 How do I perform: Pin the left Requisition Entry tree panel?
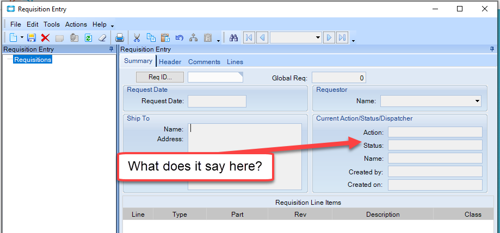tap(111, 49)
